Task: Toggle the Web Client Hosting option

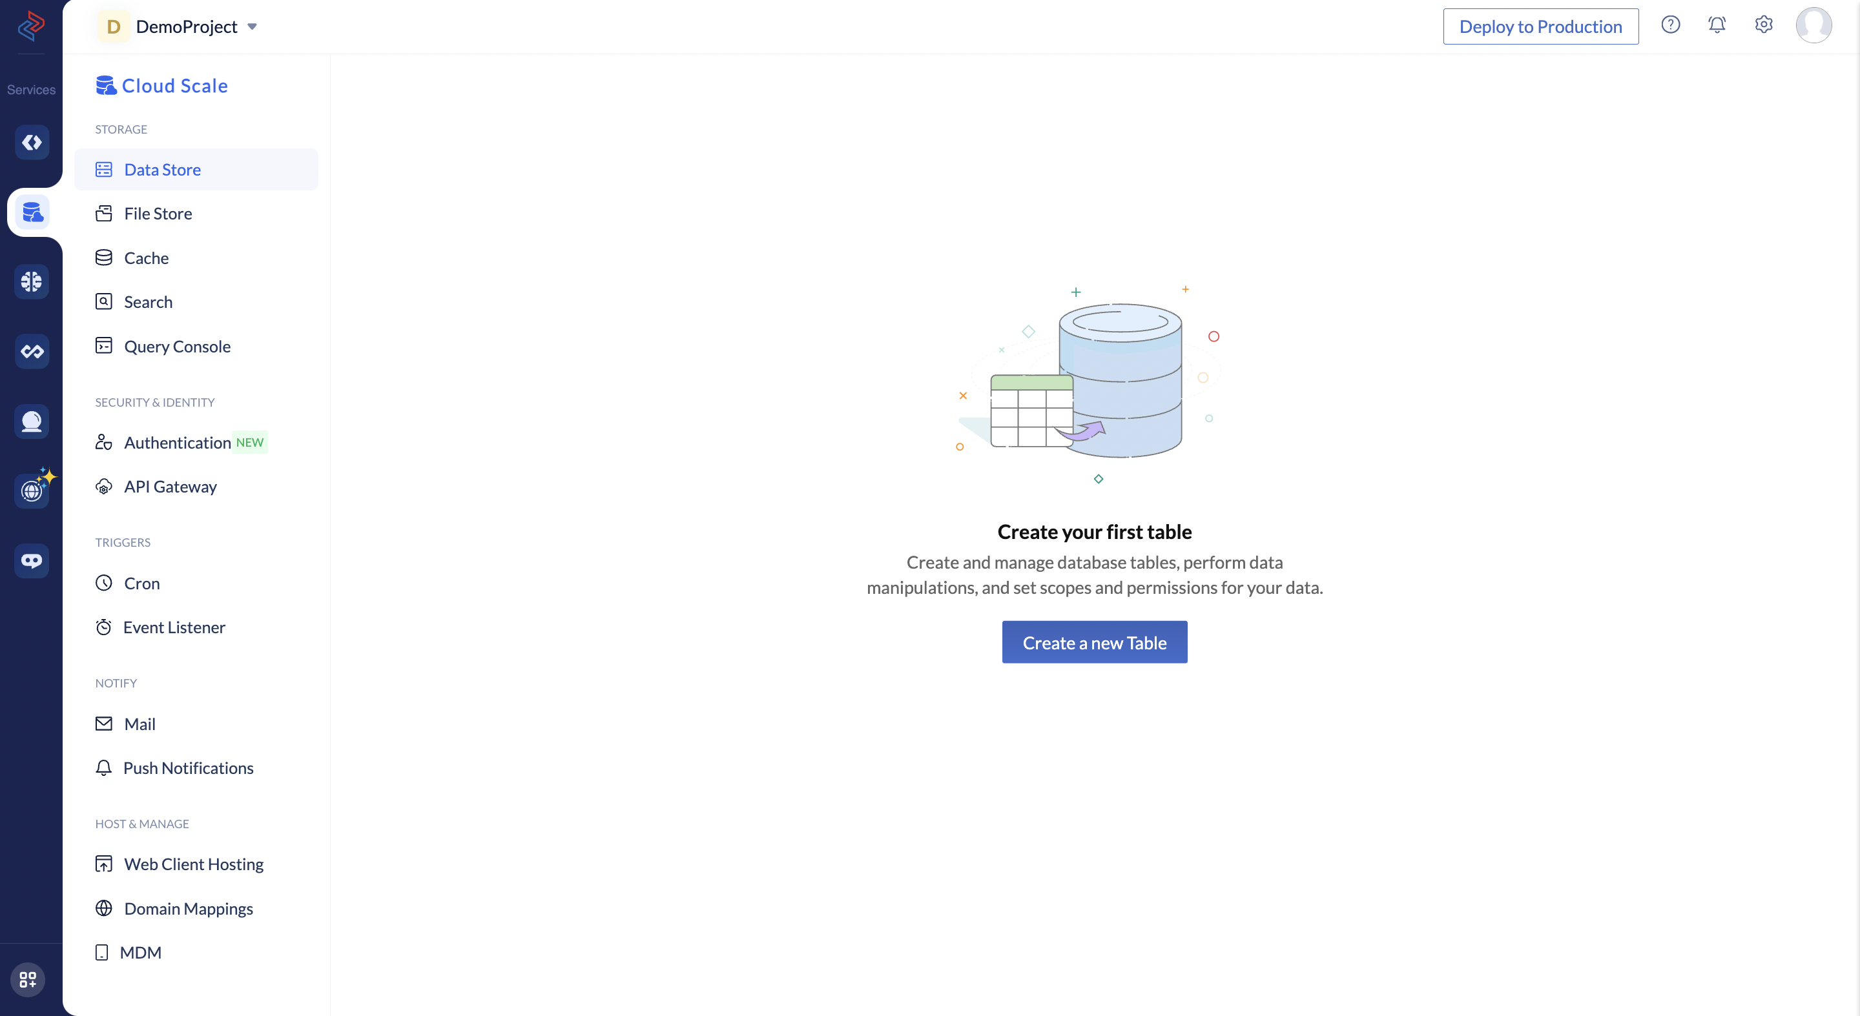Action: 194,864
